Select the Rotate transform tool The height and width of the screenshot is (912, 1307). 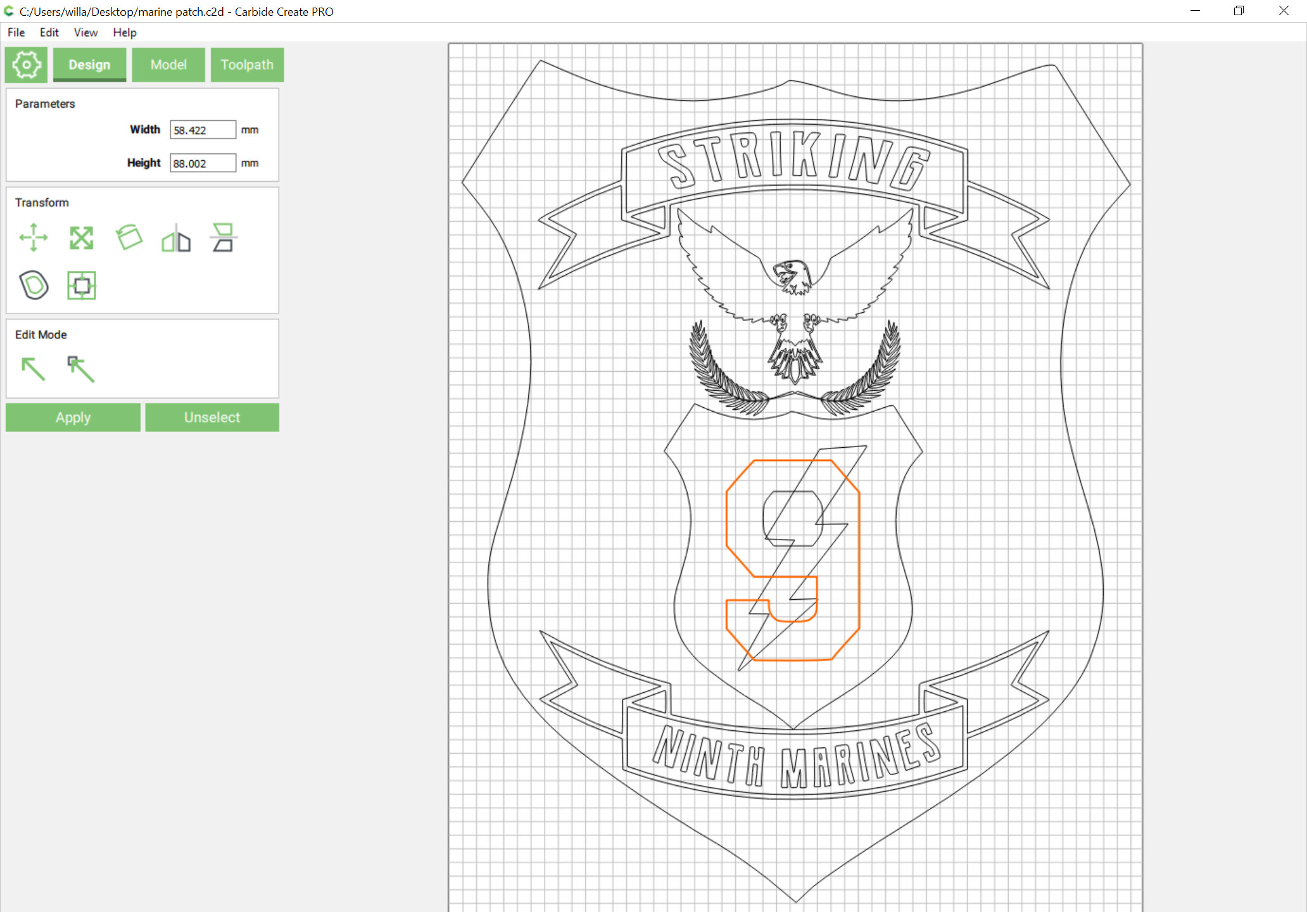point(129,237)
